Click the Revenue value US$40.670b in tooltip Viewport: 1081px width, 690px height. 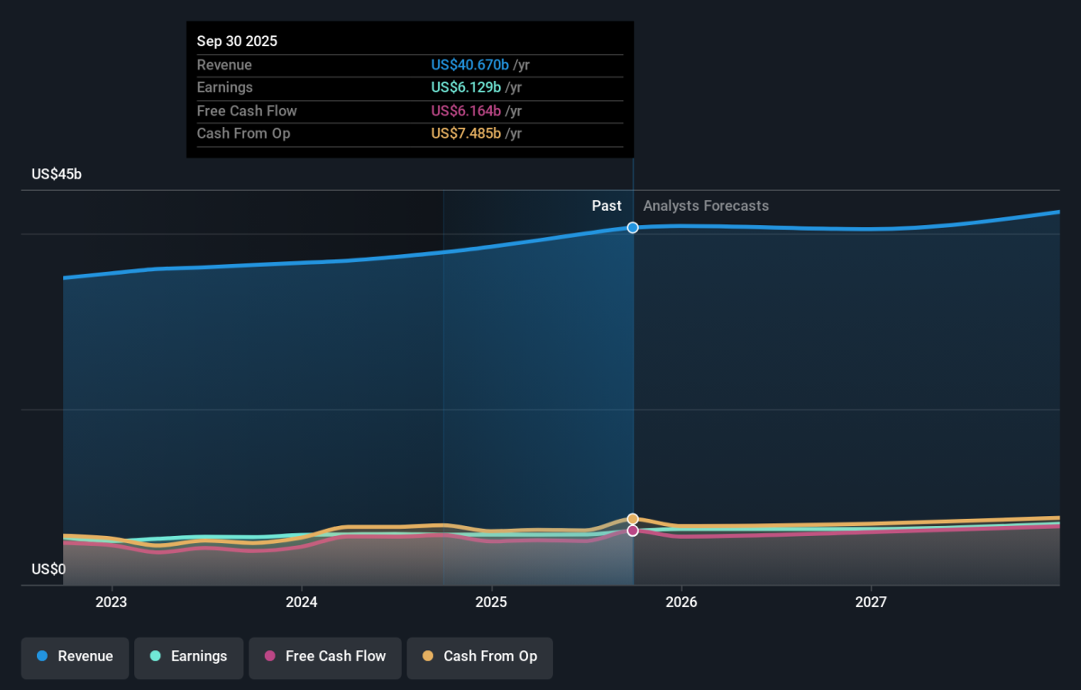469,65
